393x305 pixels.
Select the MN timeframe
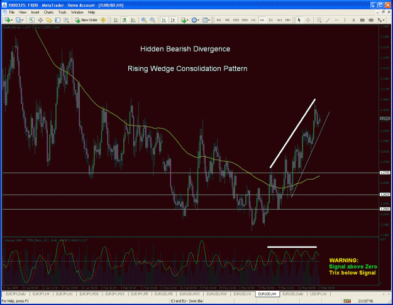click(x=288, y=20)
